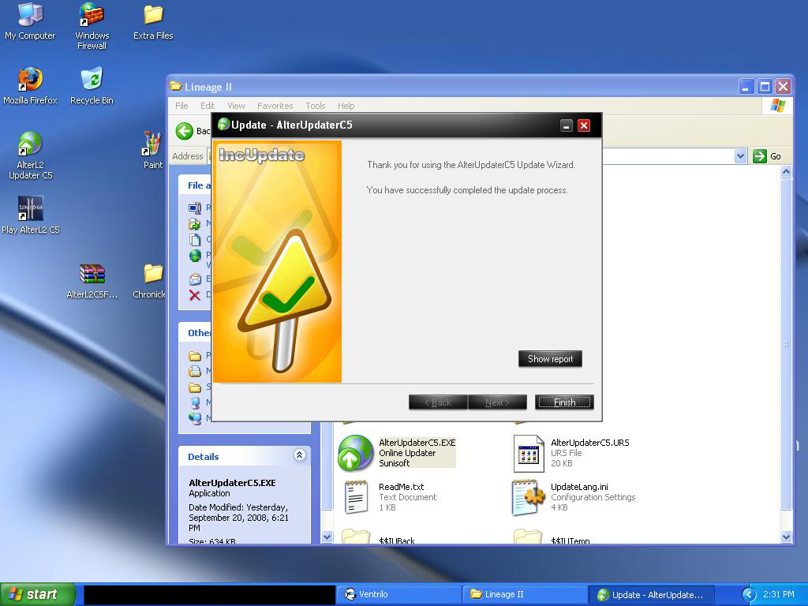This screenshot has height=606, width=808.
Task: Click the green Go arrow button
Action: pos(760,156)
